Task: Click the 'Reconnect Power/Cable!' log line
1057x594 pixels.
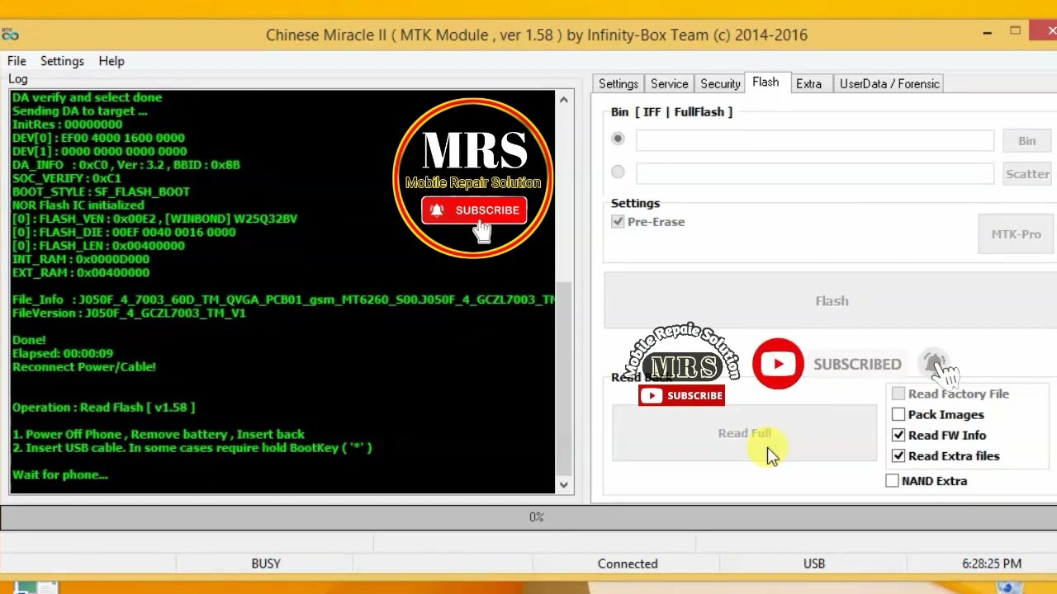Action: [x=84, y=367]
